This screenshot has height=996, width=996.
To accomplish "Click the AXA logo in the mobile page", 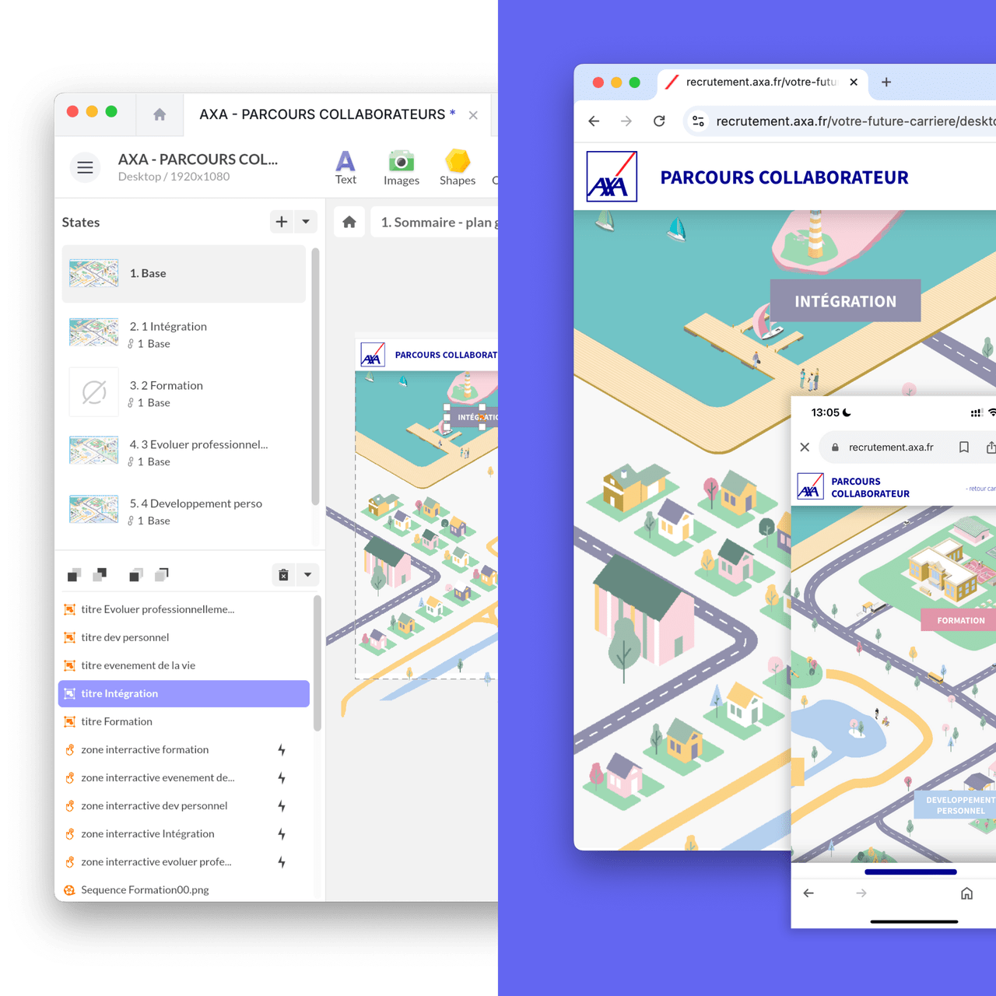I will (x=810, y=486).
